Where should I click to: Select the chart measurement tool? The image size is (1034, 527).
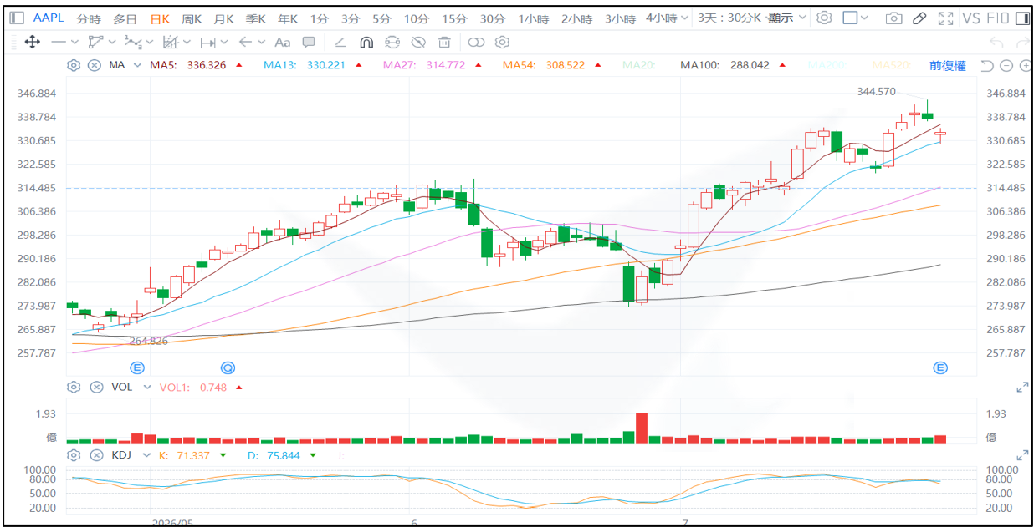171,42
